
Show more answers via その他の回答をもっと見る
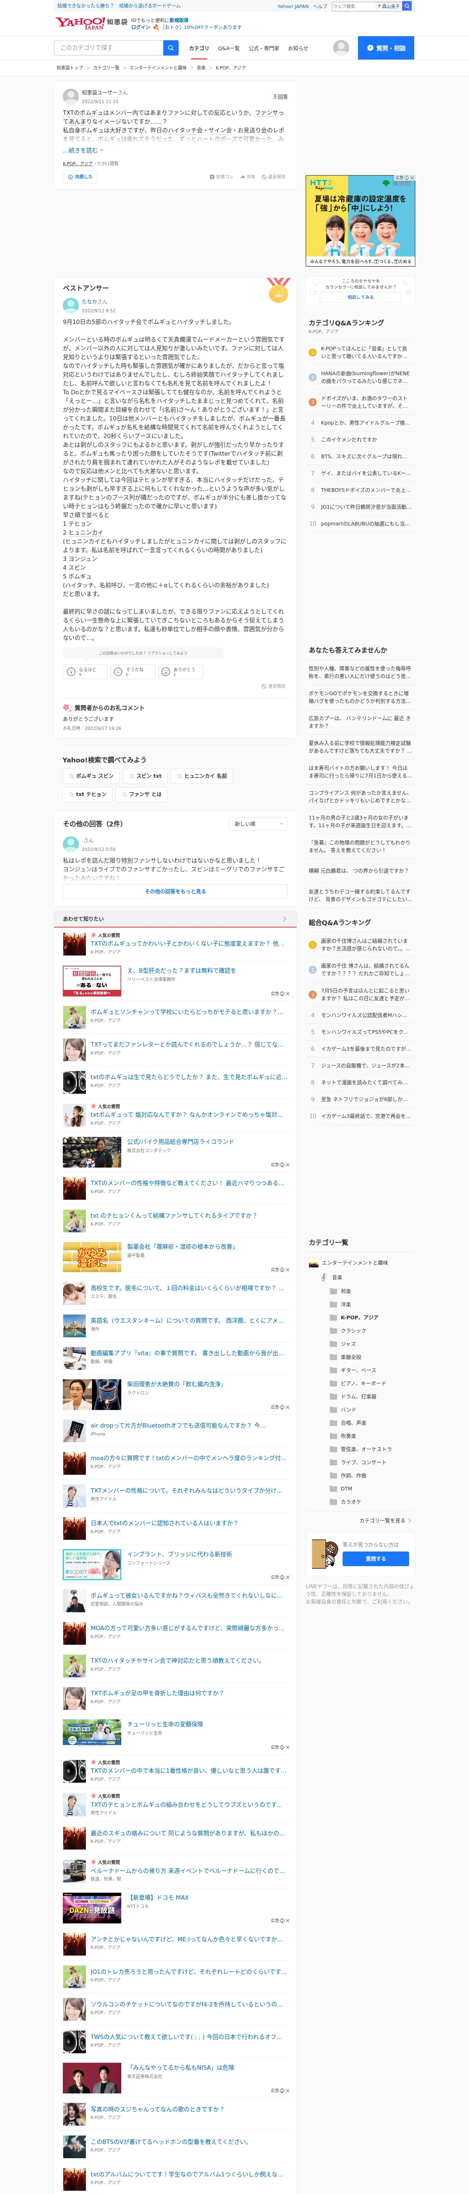(175, 892)
